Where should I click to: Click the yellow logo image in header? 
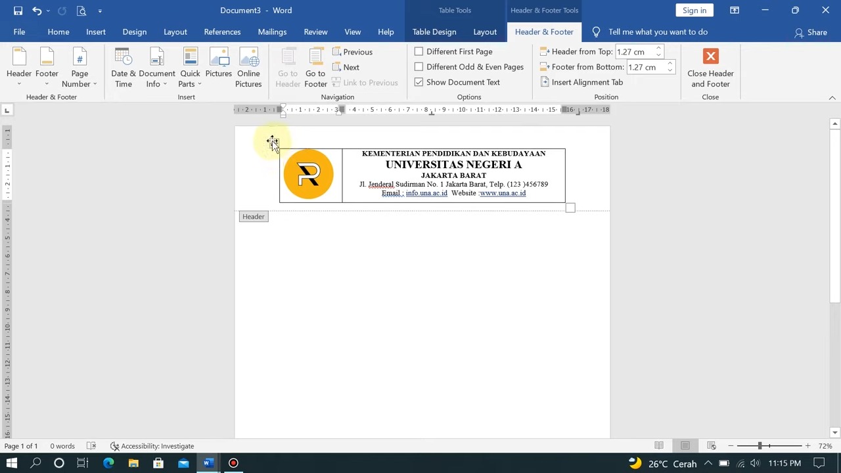point(308,174)
